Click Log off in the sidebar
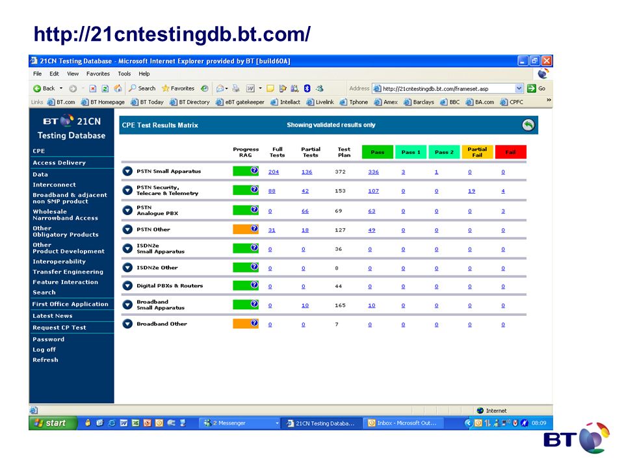The image size is (624, 468). pyautogui.click(x=44, y=350)
